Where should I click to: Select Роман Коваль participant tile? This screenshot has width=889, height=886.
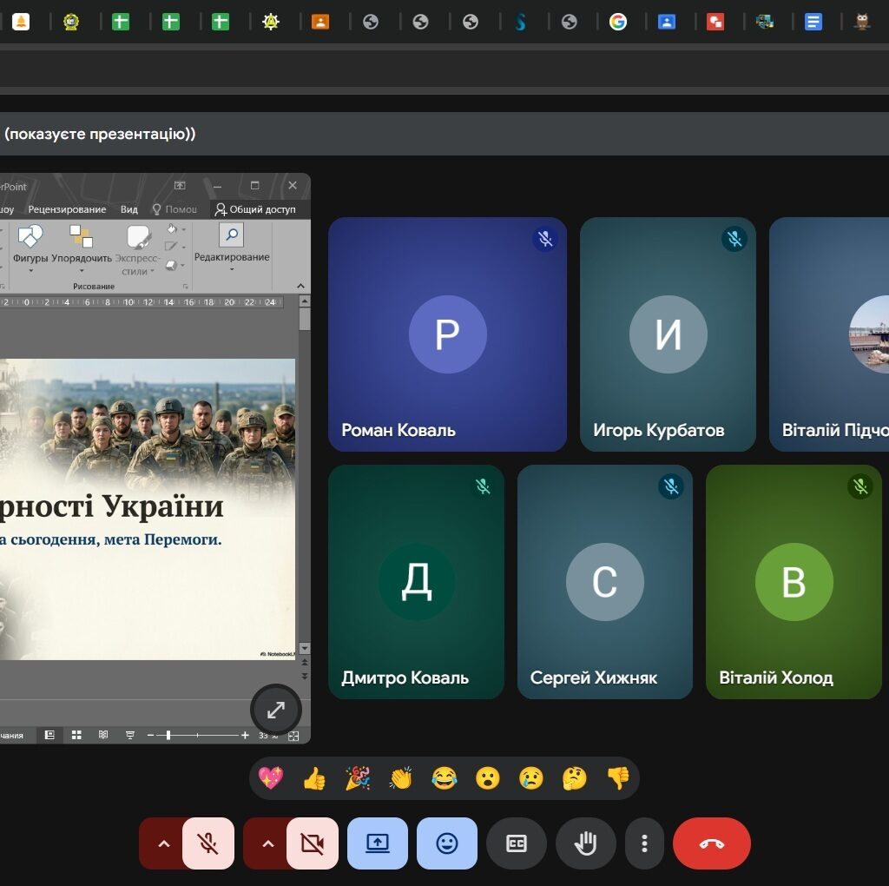pos(447,334)
